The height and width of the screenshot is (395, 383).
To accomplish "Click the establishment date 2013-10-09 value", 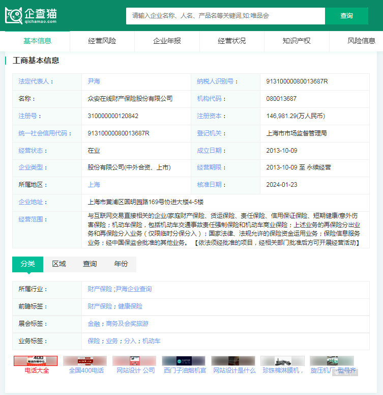I will point(282,151).
